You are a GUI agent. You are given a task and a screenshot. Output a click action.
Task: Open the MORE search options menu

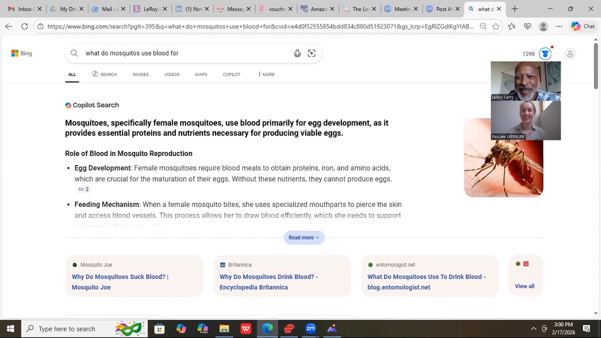[x=266, y=74]
